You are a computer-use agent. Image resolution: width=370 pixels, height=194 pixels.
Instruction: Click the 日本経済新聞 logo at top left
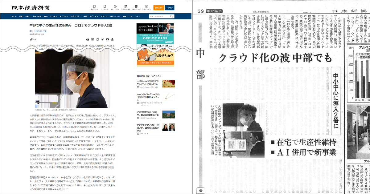31,7
